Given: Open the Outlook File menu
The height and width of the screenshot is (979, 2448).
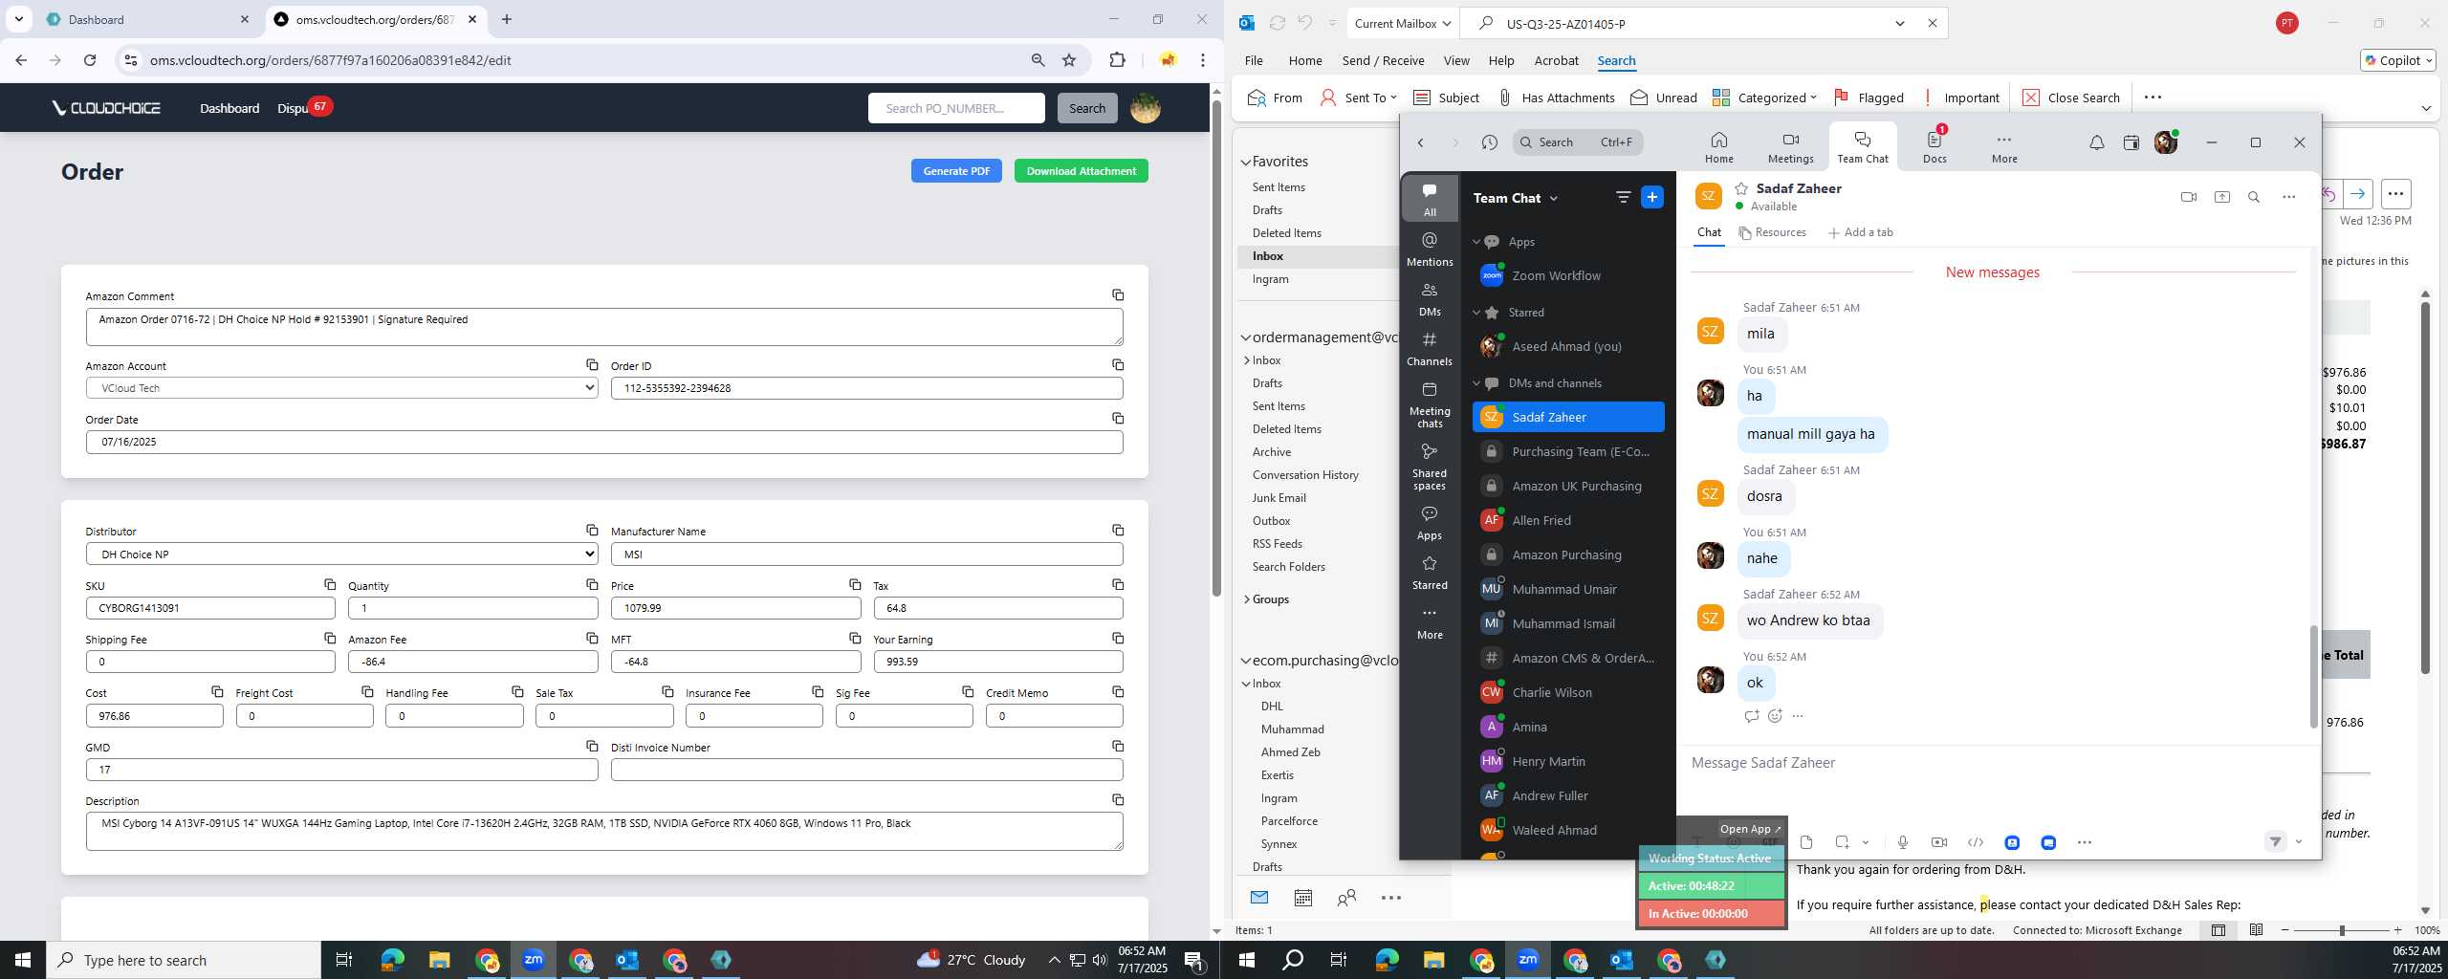Looking at the screenshot, I should [1254, 60].
